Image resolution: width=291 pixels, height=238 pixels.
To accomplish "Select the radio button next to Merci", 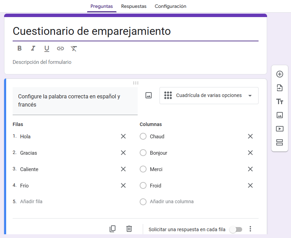I will click(143, 169).
